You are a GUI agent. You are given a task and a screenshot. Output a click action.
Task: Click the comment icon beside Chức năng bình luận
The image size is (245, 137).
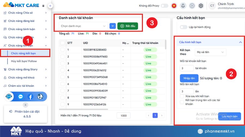click(5, 29)
